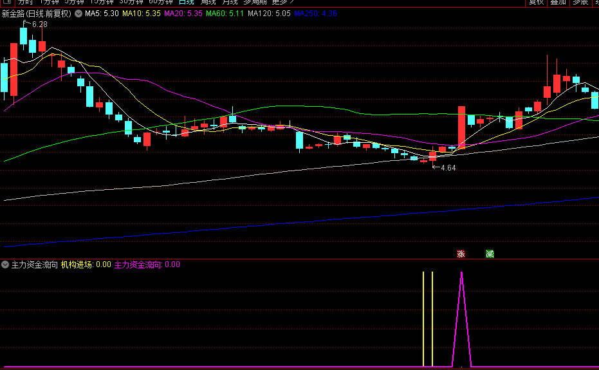599x370 pixels.
Task: Open the dropdown arrow beside 新金路 title
Action: coord(78,14)
